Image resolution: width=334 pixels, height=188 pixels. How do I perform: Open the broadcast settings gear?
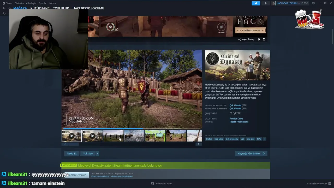(259, 39)
